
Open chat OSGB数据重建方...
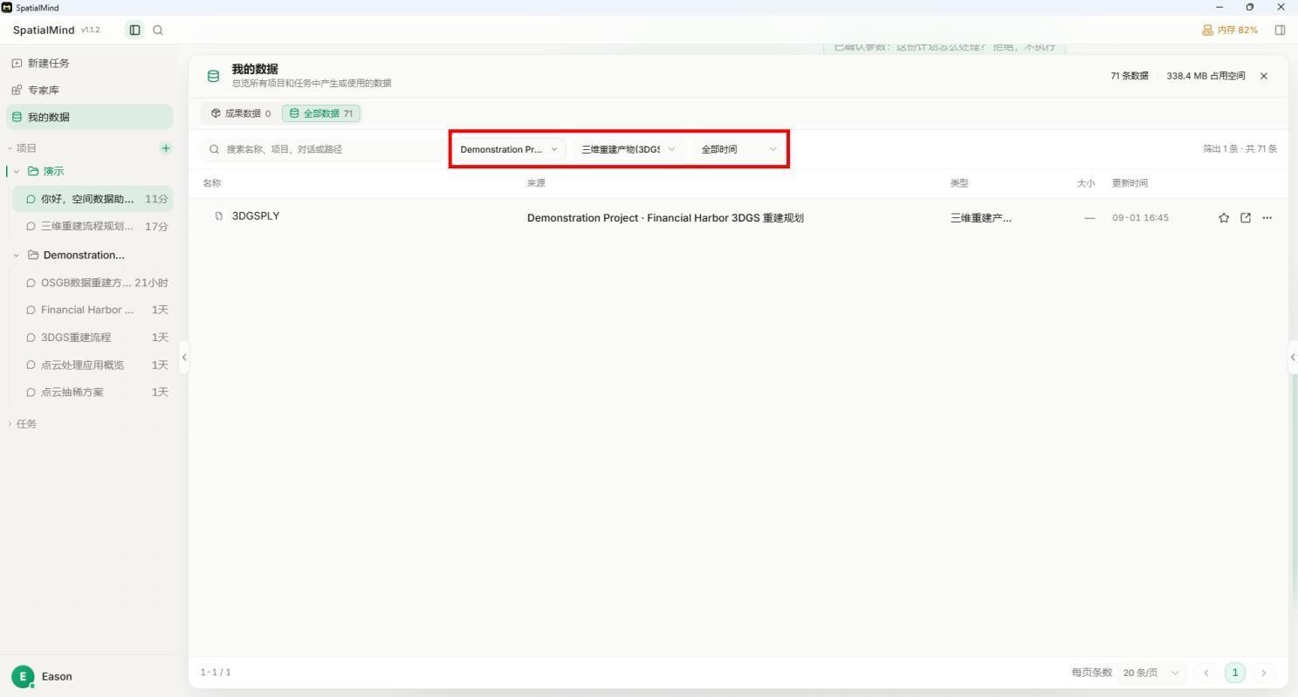pos(93,283)
